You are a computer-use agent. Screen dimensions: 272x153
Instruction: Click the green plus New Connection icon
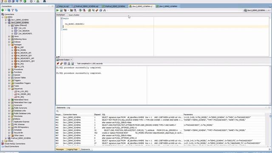click(x=3, y=10)
